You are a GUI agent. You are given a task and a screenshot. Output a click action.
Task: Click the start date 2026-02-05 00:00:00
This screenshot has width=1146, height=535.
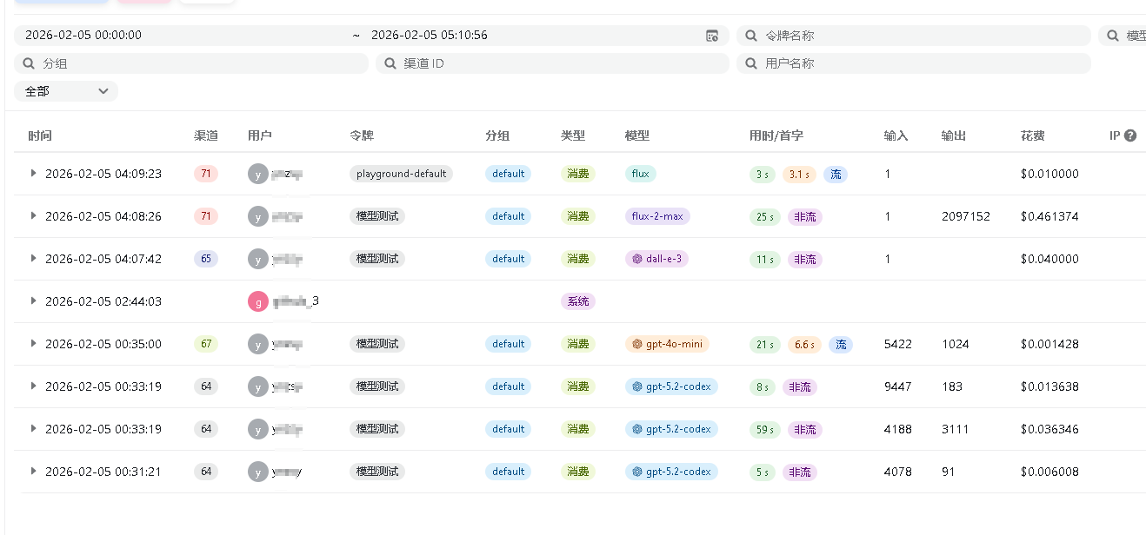[x=83, y=36]
